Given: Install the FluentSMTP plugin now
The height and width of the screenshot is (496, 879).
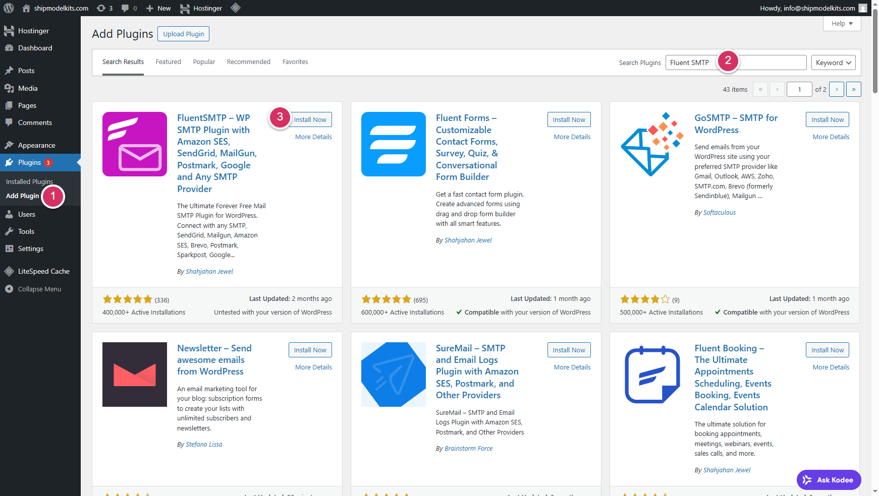Looking at the screenshot, I should pyautogui.click(x=310, y=120).
